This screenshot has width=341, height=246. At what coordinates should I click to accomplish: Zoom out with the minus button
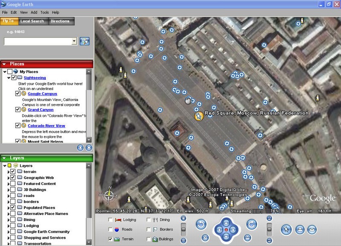(x=183, y=240)
